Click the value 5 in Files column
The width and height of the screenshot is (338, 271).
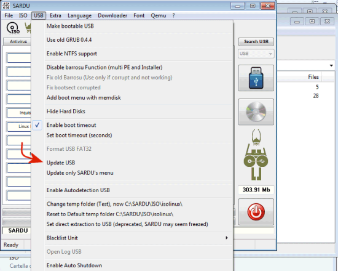(317, 87)
